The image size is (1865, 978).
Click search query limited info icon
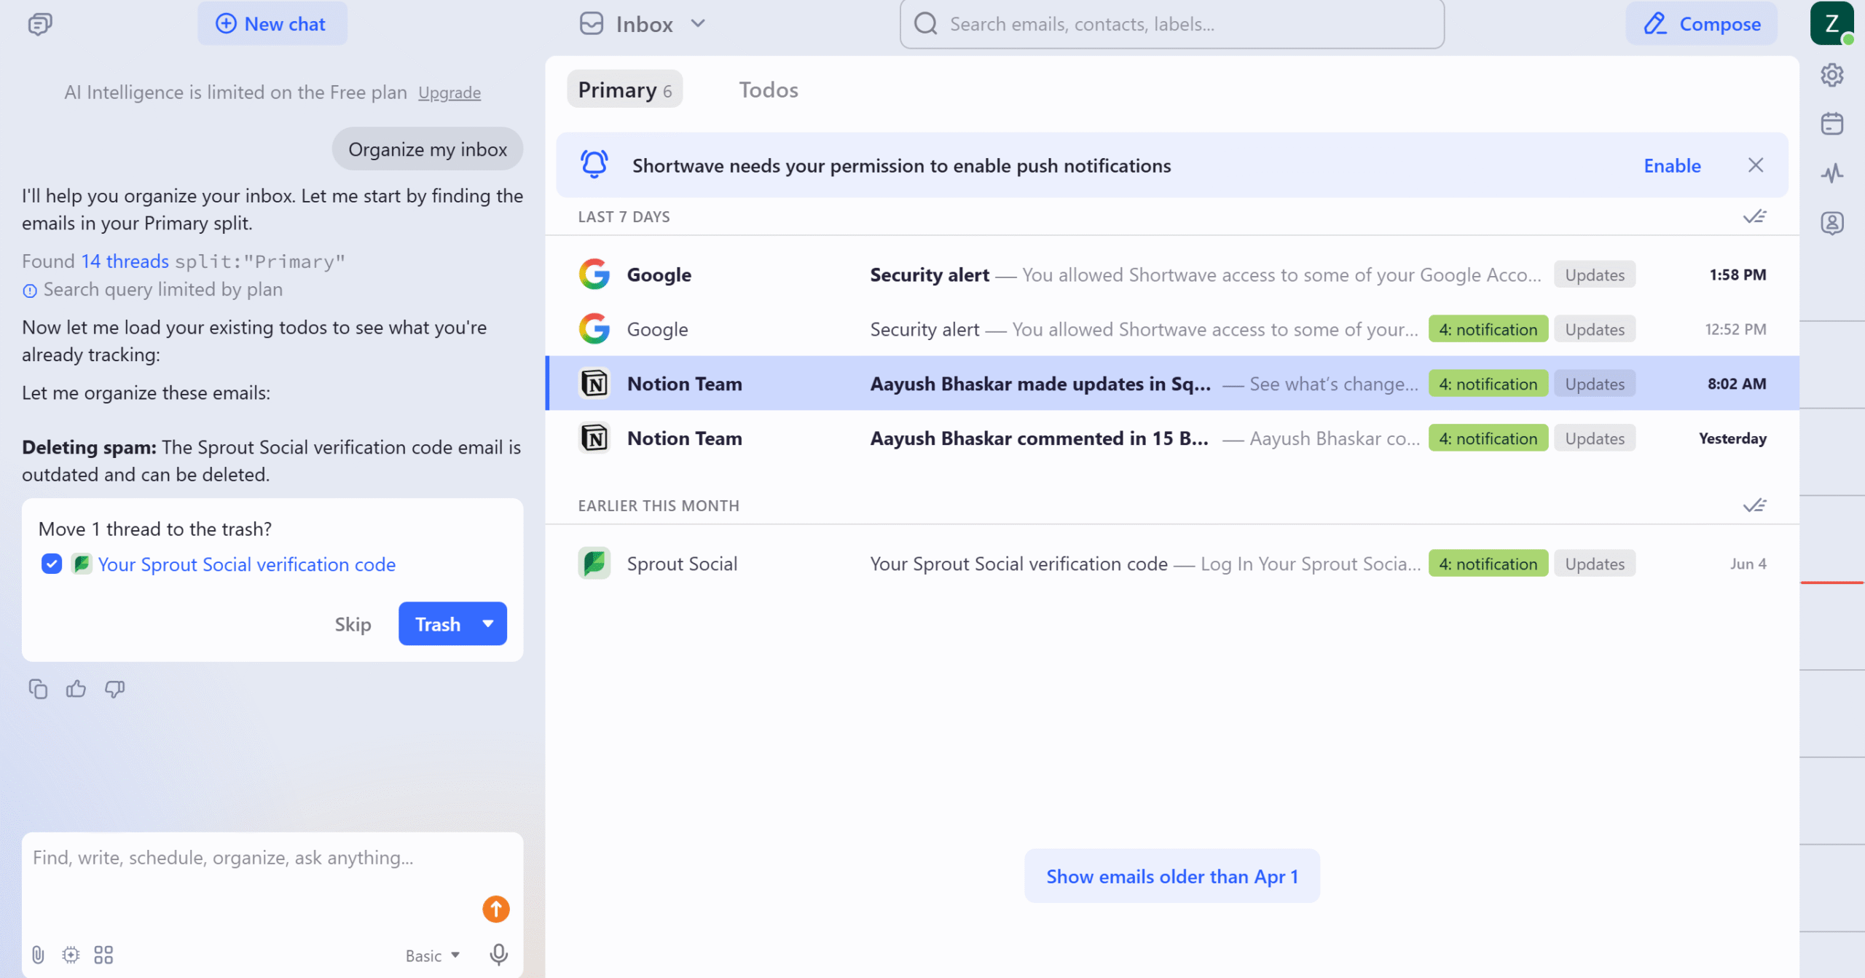click(30, 291)
